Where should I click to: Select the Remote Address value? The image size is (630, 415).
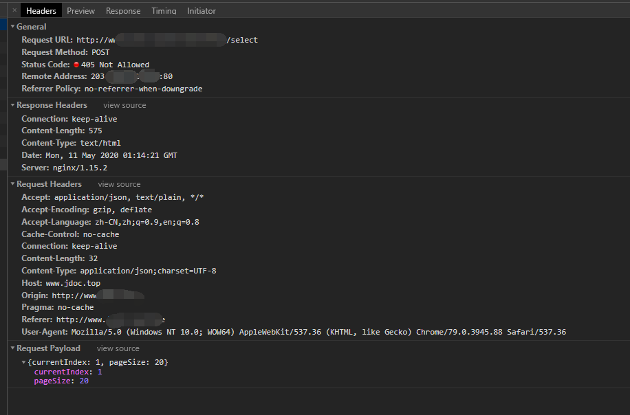click(132, 76)
